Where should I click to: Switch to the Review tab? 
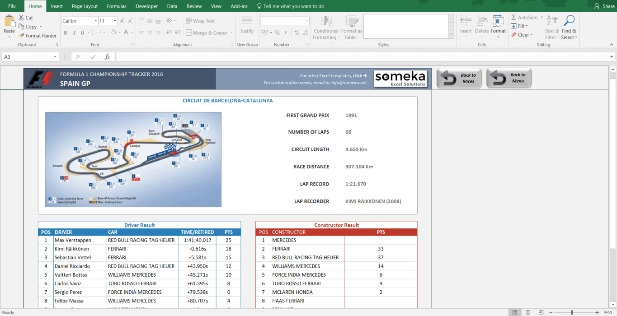194,6
